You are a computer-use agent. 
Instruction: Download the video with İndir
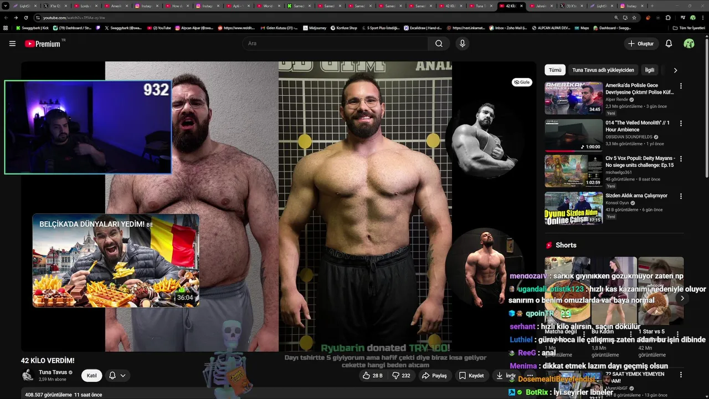[506, 376]
